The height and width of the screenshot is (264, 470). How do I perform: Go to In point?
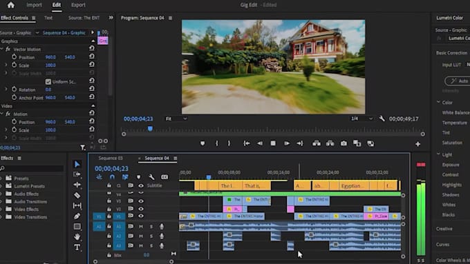(246, 143)
